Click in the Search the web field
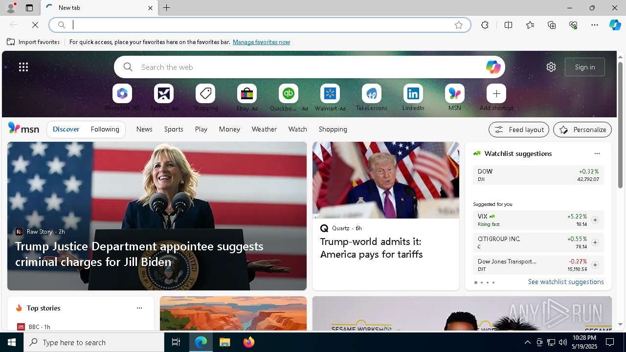 [x=309, y=67]
